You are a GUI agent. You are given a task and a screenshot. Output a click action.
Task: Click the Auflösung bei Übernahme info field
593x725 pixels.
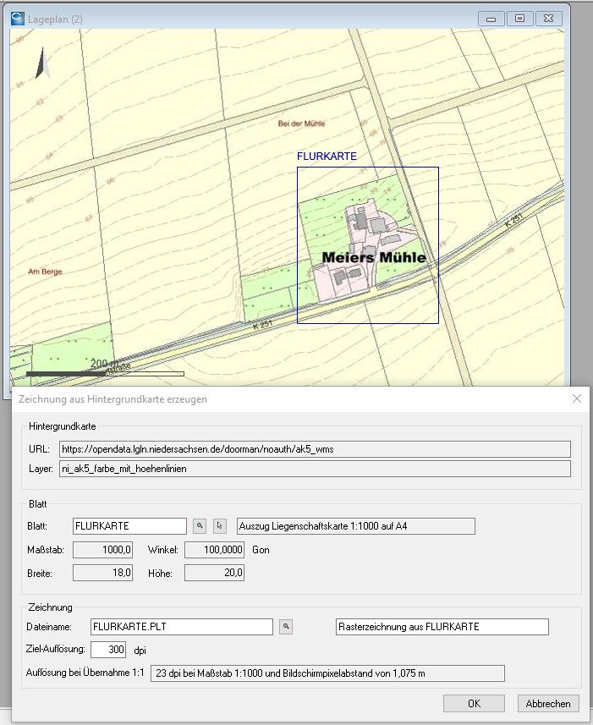pyautogui.click(x=327, y=673)
